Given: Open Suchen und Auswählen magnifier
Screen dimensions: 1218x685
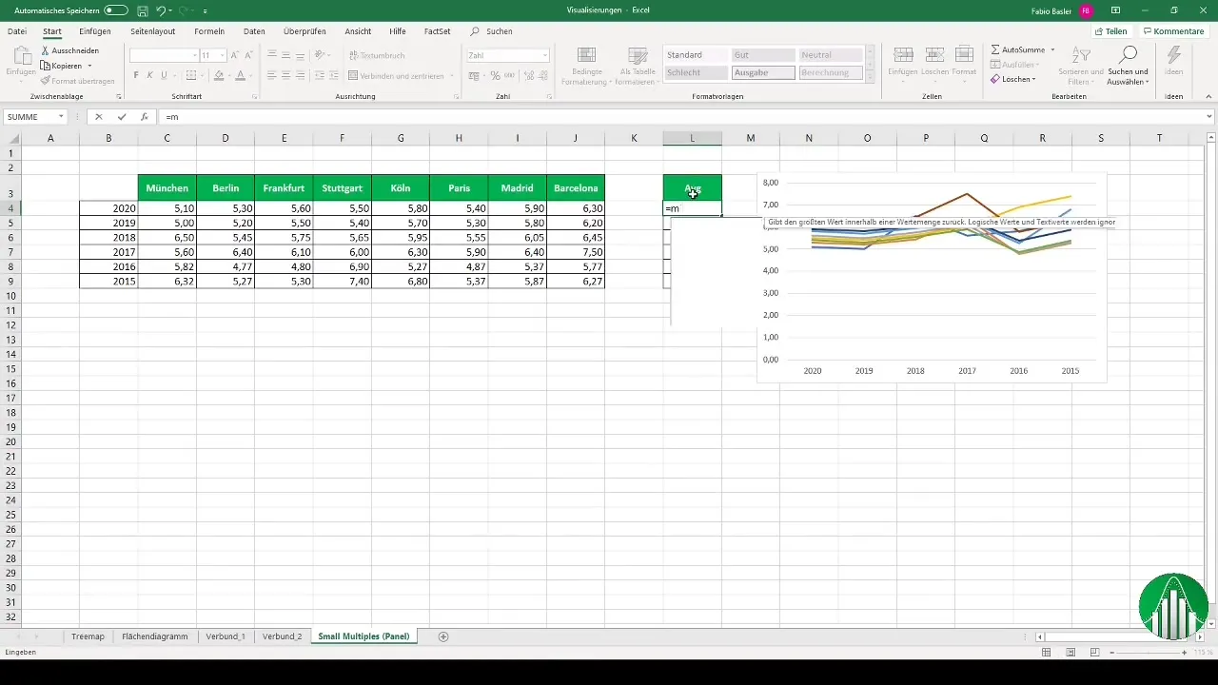Looking at the screenshot, I should 1129,66.
